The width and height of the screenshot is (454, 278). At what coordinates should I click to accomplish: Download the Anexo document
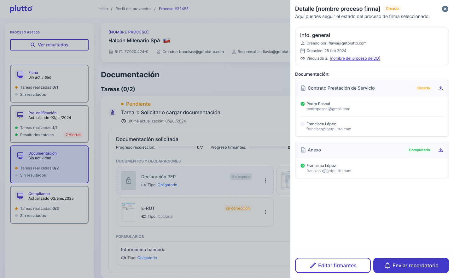click(441, 150)
